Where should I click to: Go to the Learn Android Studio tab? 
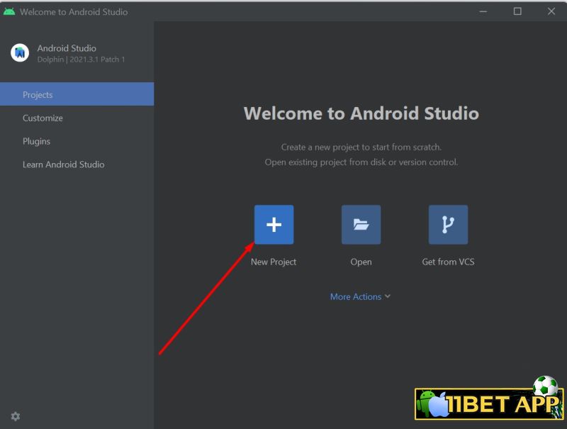click(77, 165)
